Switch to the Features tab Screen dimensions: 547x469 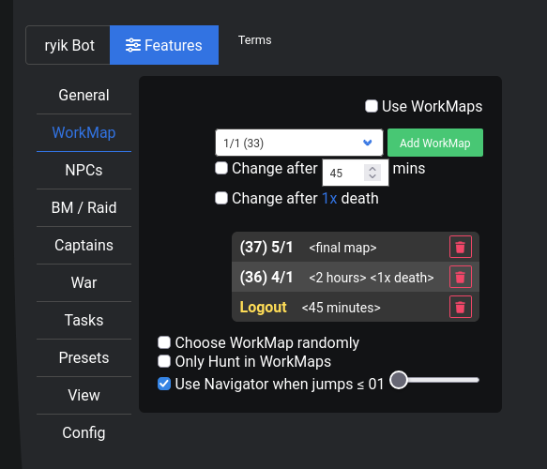(164, 45)
